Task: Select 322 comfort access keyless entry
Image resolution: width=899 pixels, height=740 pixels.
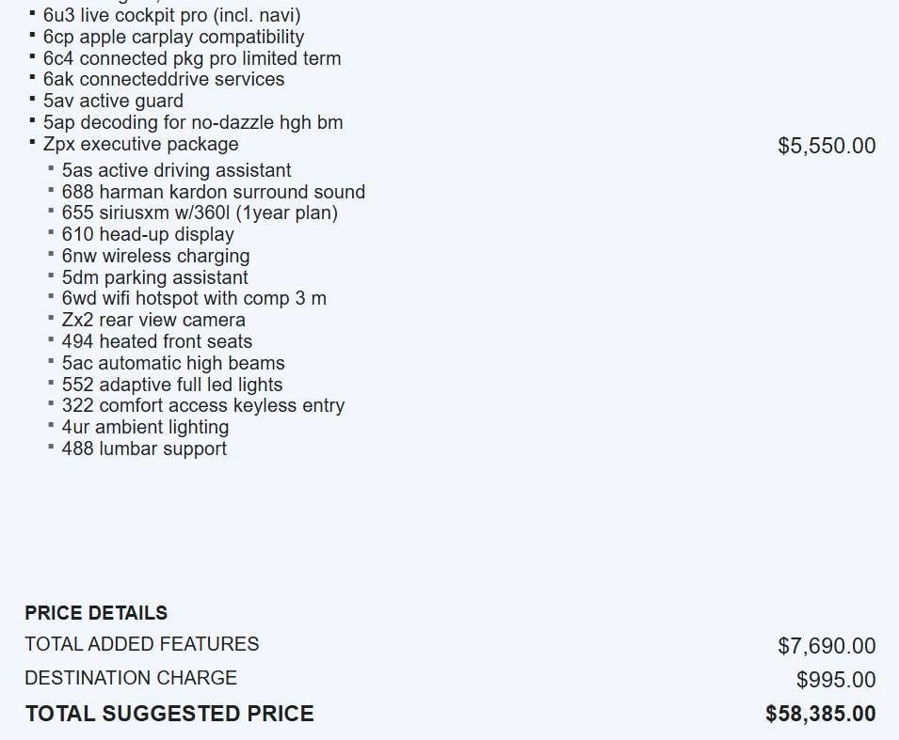Action: pos(202,405)
